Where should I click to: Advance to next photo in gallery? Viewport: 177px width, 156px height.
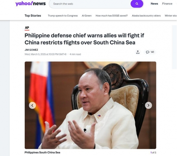click(148, 105)
